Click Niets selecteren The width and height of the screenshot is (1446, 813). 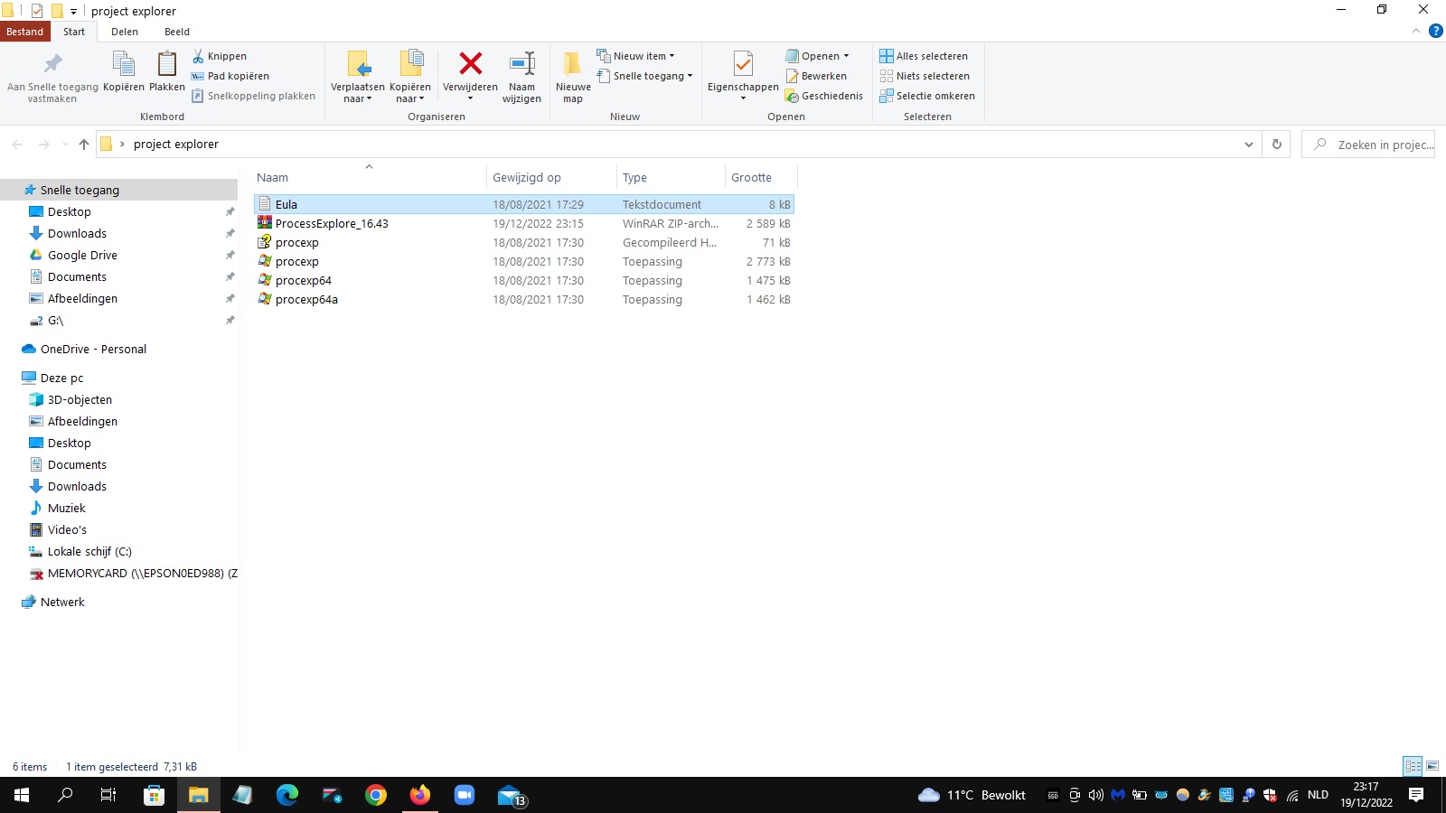(925, 76)
